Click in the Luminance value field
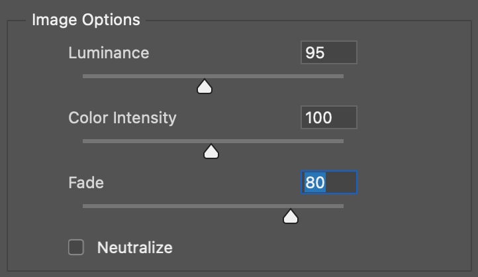This screenshot has height=277, width=478. point(328,53)
